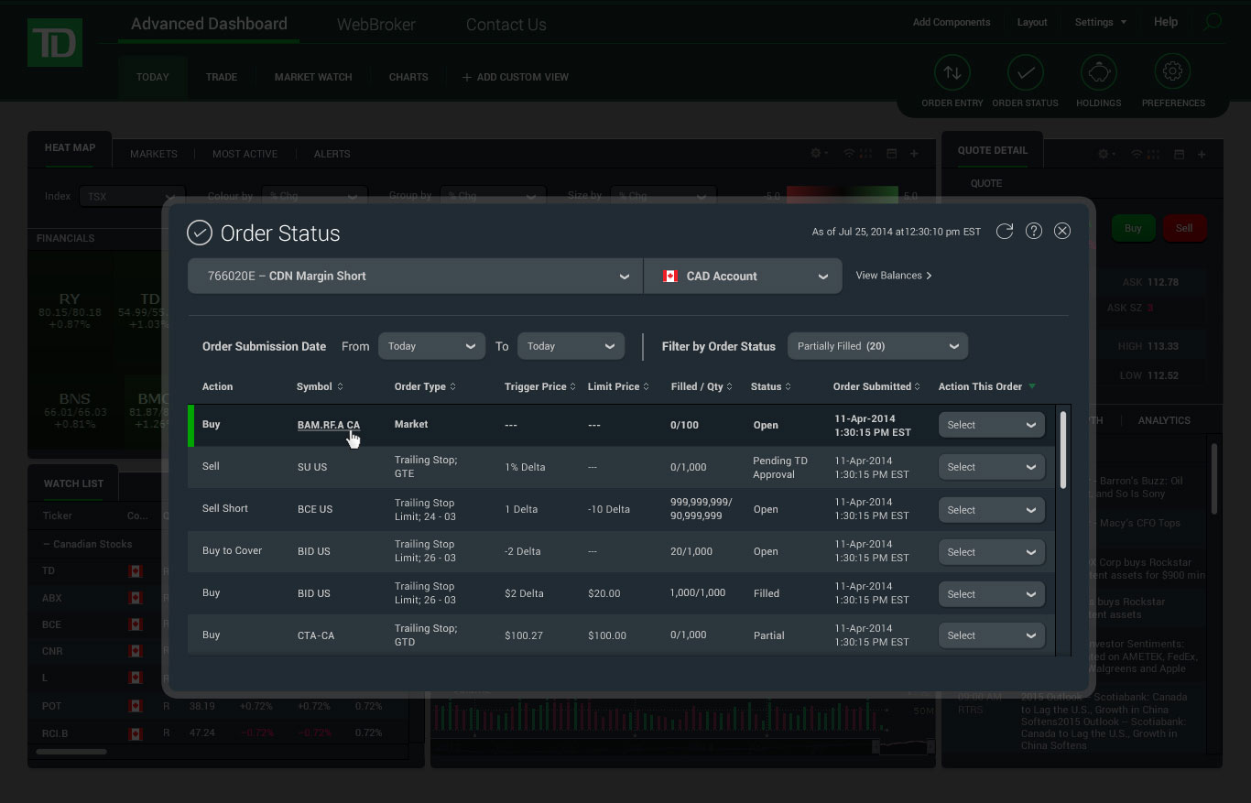Click the search magnifier icon
This screenshot has width=1251, height=803.
(x=1213, y=22)
